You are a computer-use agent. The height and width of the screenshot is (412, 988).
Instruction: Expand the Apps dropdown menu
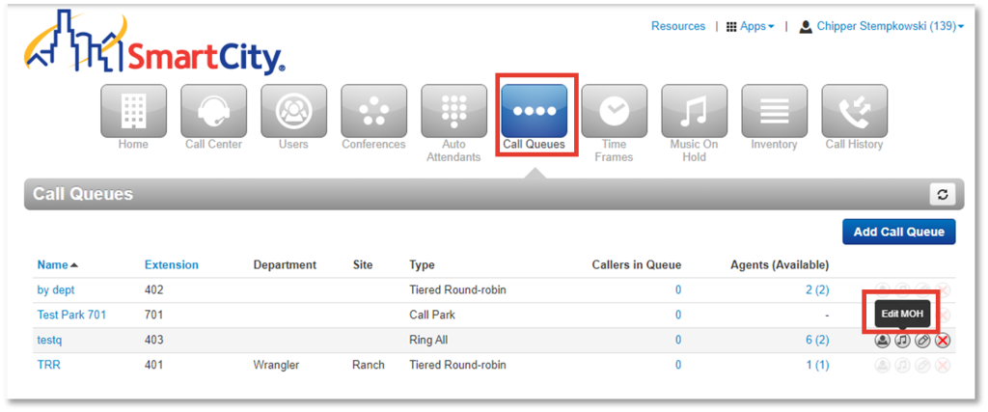750,26
